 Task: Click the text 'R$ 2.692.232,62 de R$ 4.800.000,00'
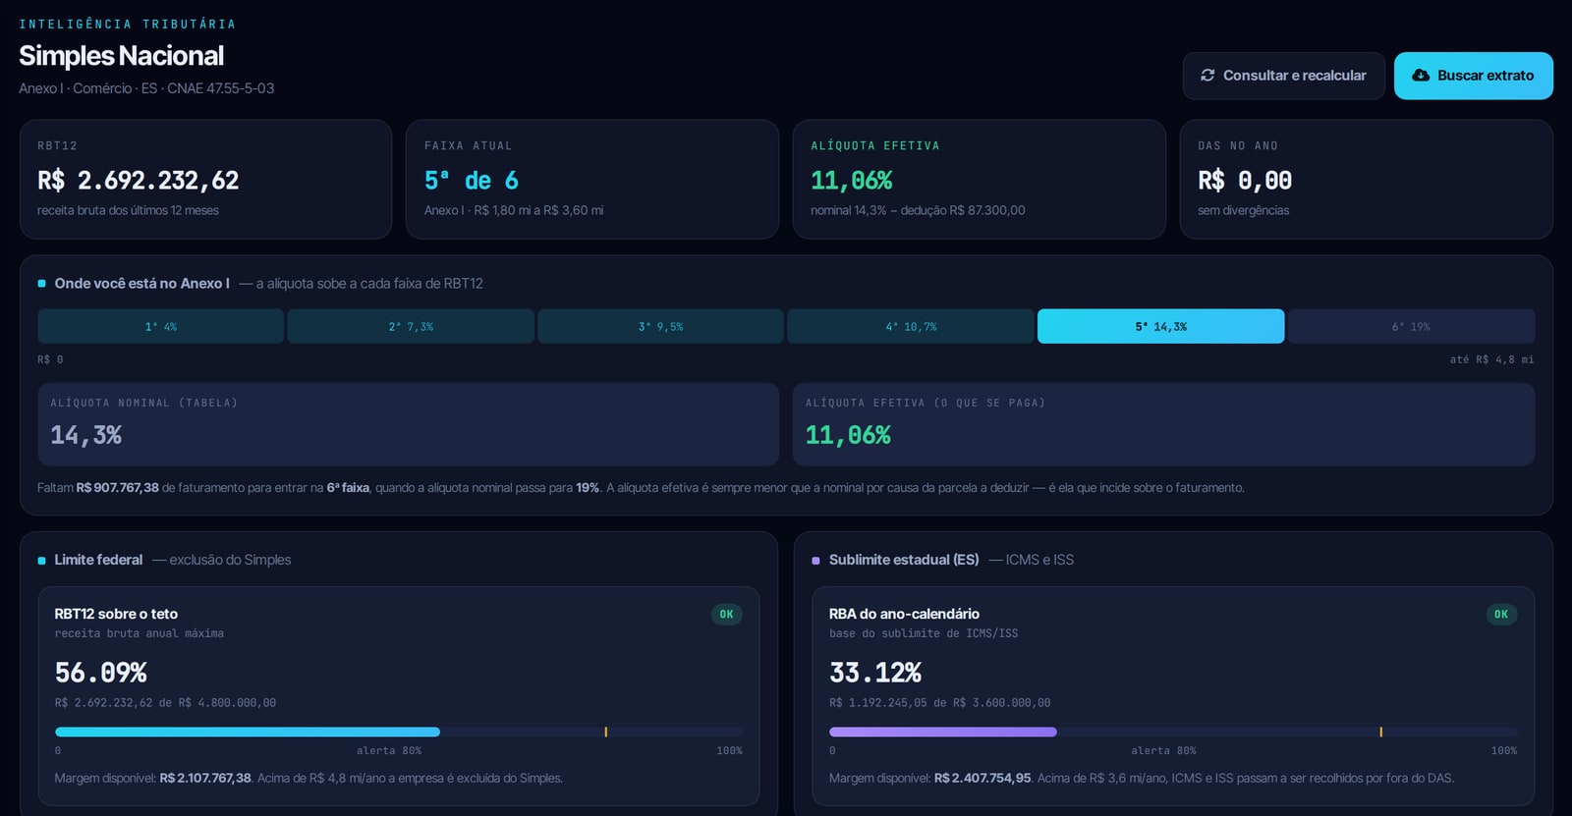point(165,703)
